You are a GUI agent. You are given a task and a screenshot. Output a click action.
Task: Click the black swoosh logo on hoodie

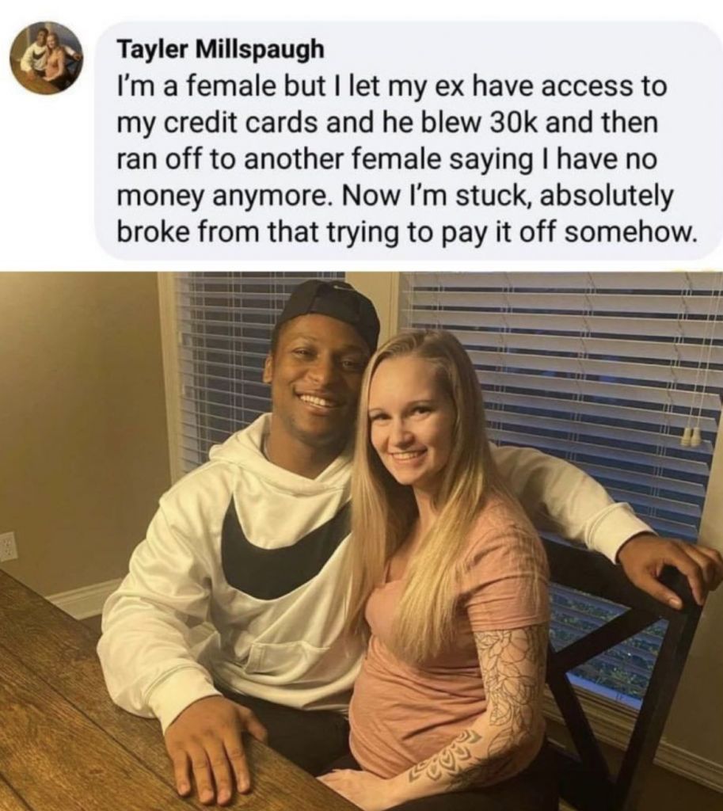pos(284,546)
